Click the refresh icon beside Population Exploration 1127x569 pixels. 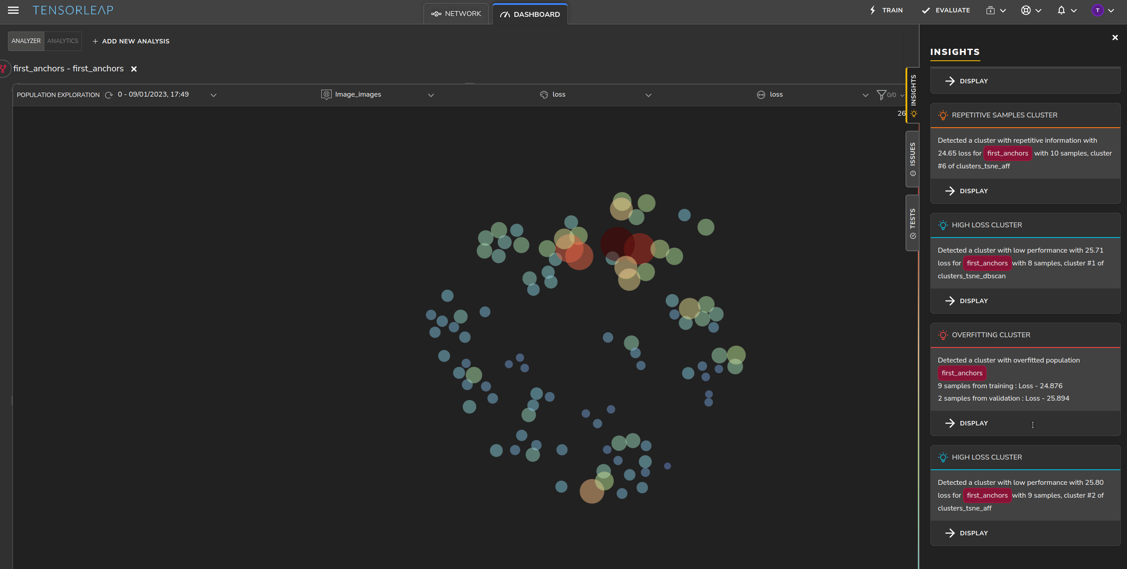(109, 95)
